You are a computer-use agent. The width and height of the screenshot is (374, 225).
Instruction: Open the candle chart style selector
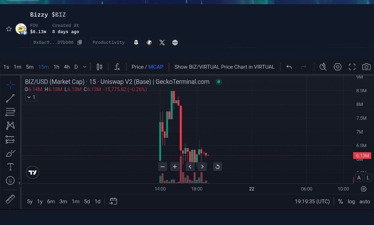pyautogui.click(x=99, y=67)
